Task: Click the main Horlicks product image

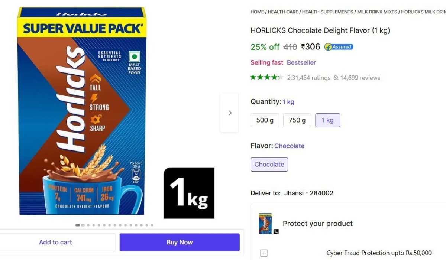Action: coord(82,111)
